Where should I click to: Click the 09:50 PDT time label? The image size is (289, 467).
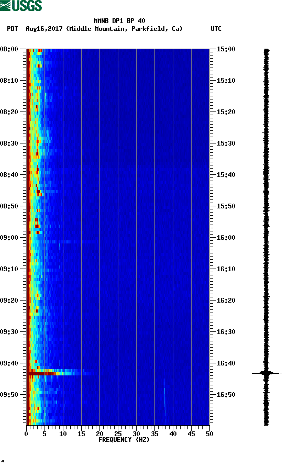point(9,395)
